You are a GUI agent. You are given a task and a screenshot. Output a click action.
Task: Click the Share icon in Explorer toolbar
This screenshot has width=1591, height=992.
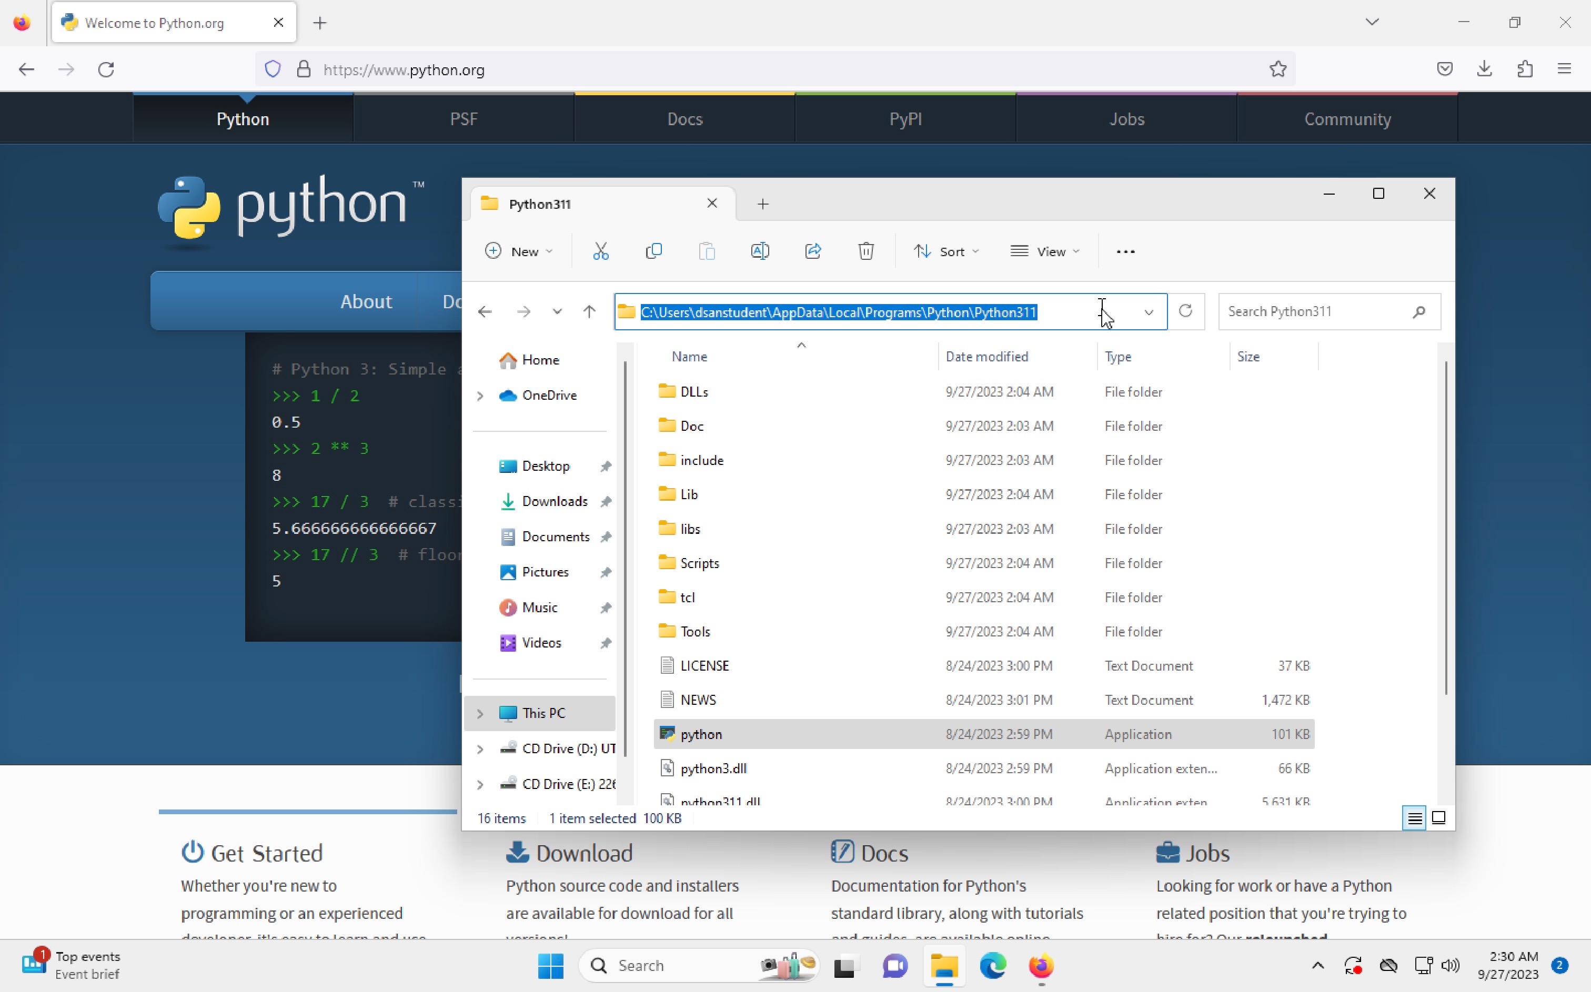click(x=813, y=251)
